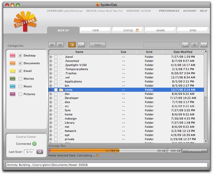Check the Developer folder checkbox
Image resolution: width=213 pixels, height=174 pixels.
click(x=56, y=98)
